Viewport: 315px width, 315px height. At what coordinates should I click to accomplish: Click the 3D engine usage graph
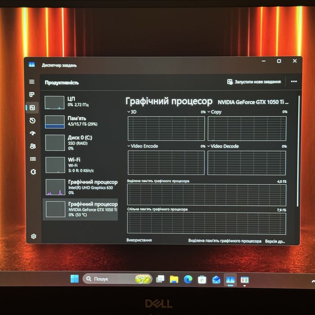coord(166,129)
